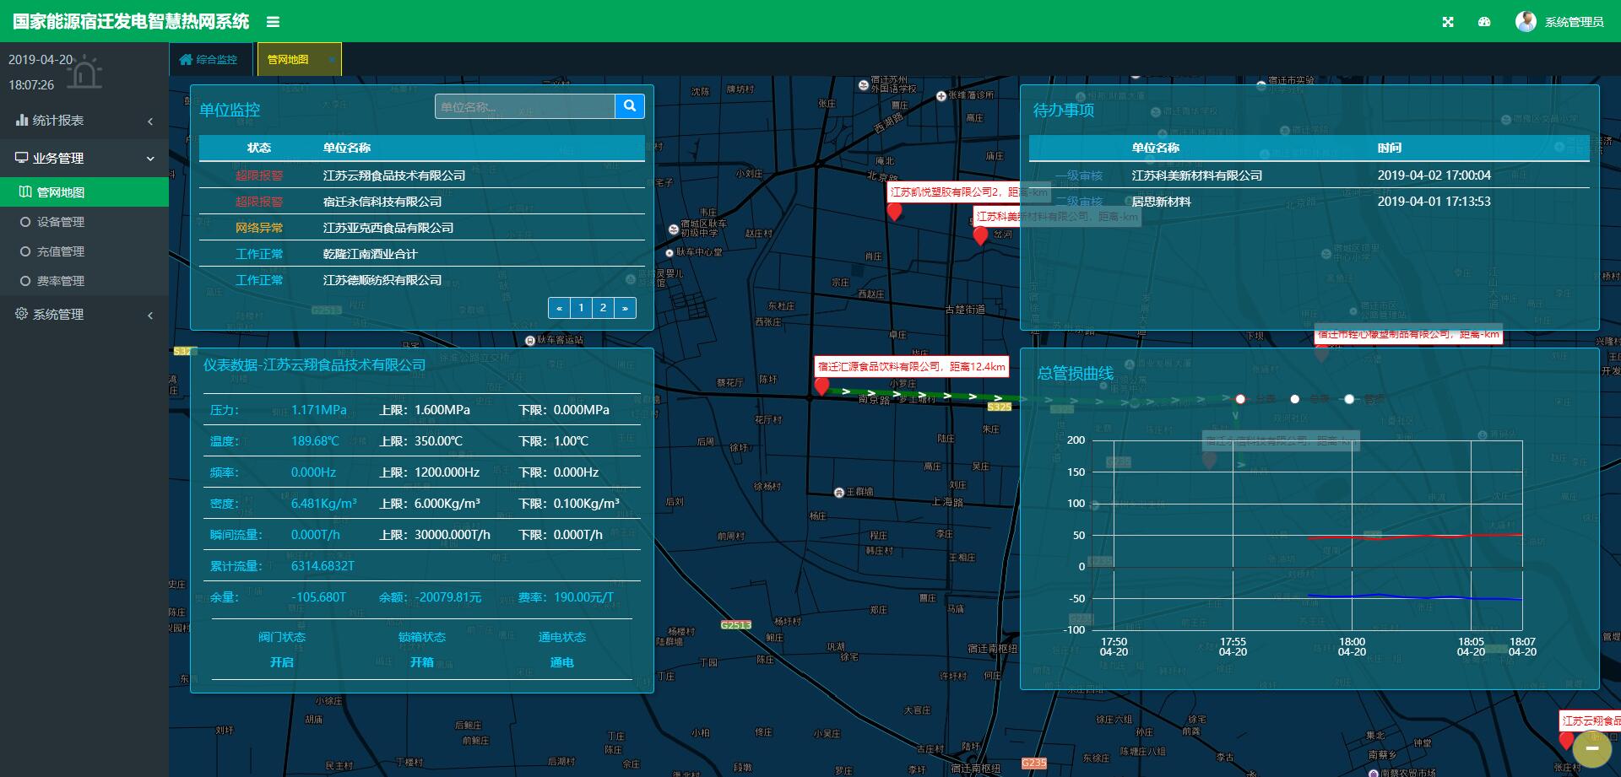The image size is (1621, 777).
Task: Close the 管网地图 tab with its x
Action: coord(332,60)
